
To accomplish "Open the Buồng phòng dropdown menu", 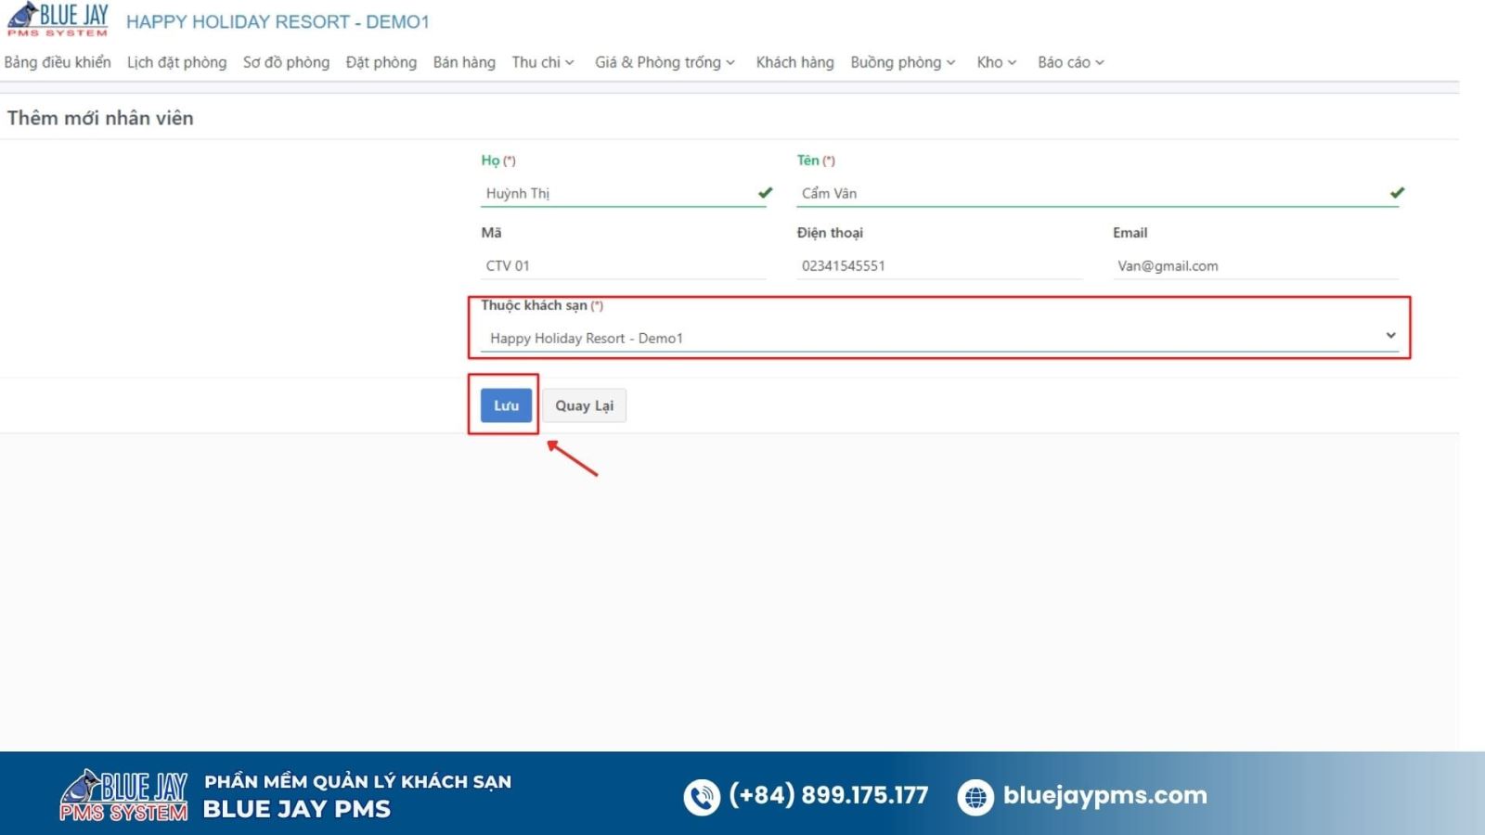I will click(x=901, y=62).
